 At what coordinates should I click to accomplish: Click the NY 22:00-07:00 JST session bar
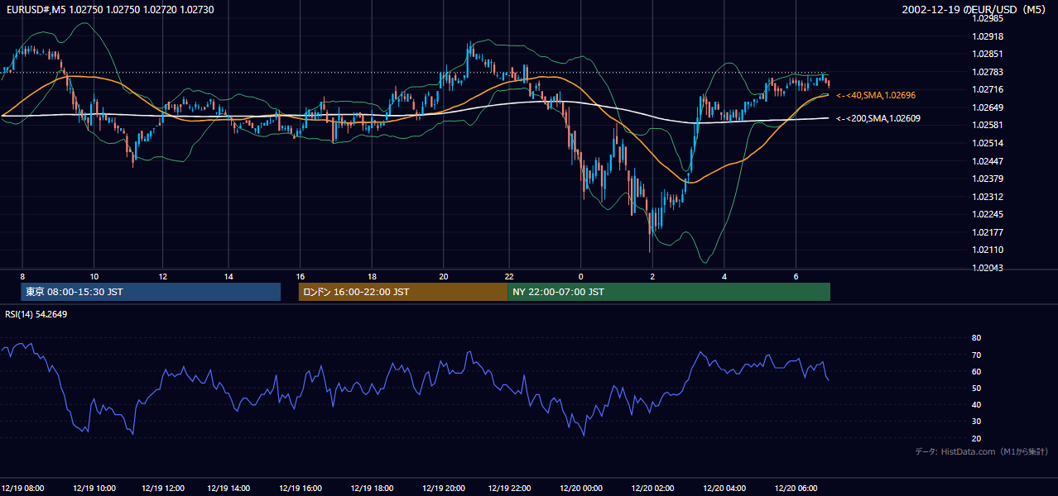point(669,292)
